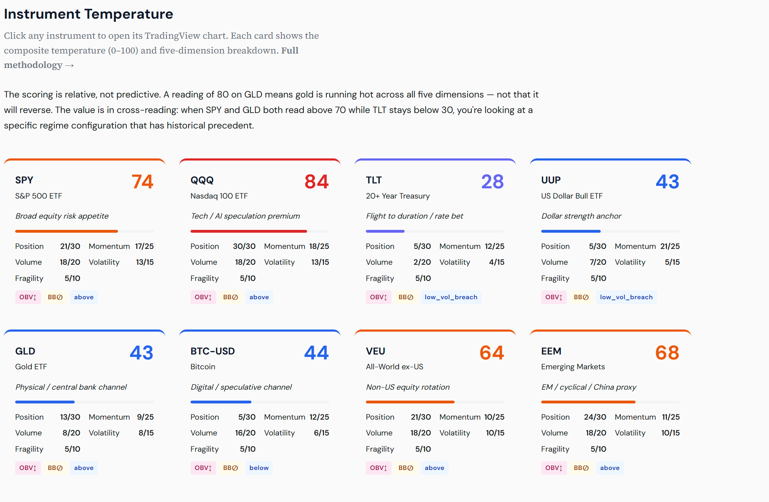Click the OBV badge on the SPY card

pos(28,297)
